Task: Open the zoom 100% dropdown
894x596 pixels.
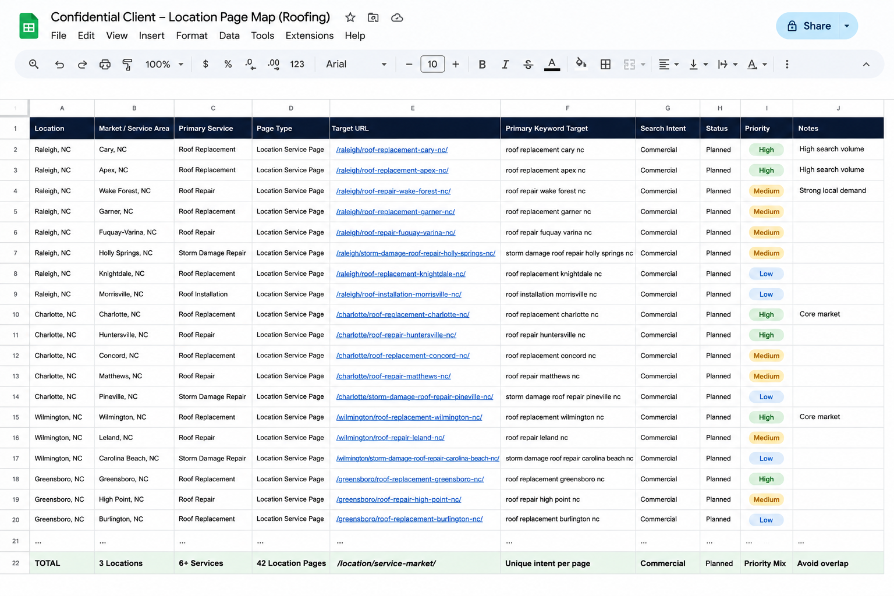Action: coord(164,64)
